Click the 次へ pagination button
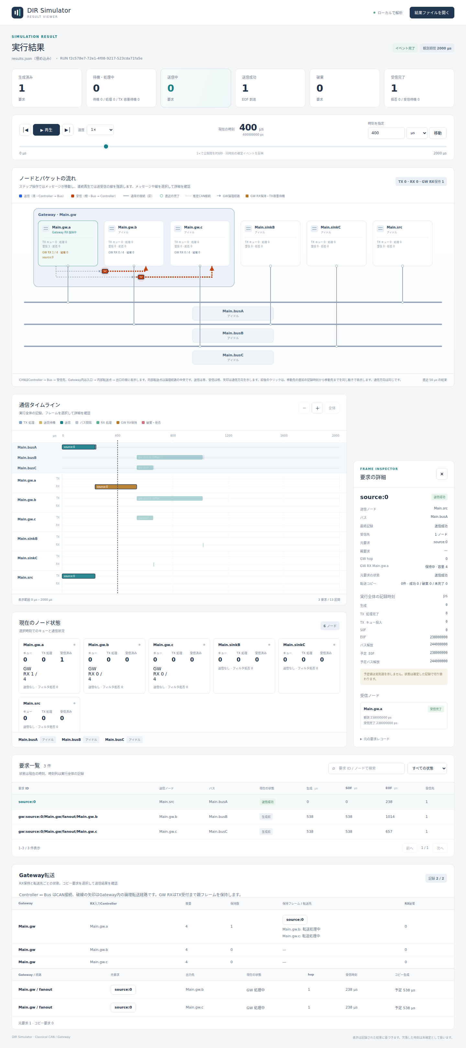Screen dimensions: 466x1048 (440, 848)
